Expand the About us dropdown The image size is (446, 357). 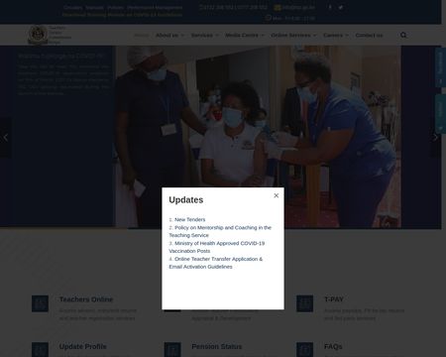coord(169,35)
